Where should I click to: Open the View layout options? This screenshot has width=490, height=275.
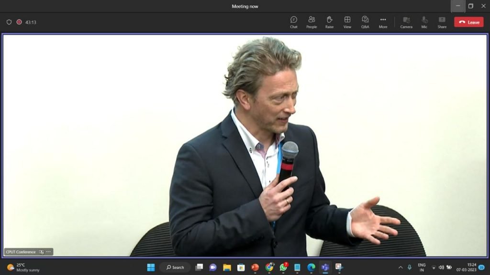[x=347, y=22]
